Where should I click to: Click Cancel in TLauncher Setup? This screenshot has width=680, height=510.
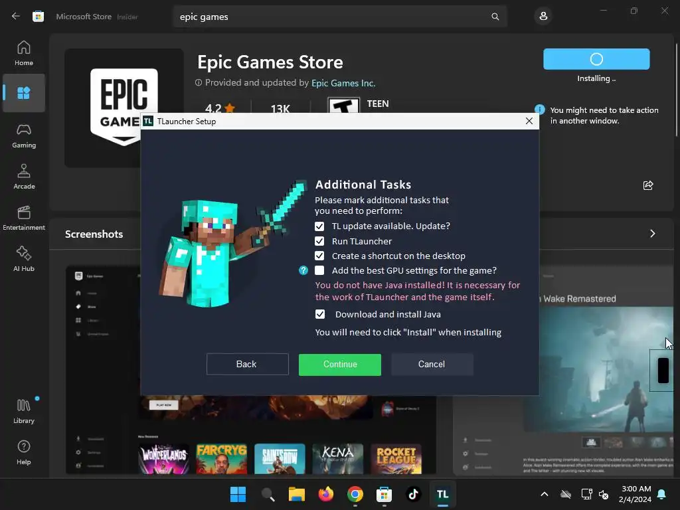[432, 365]
